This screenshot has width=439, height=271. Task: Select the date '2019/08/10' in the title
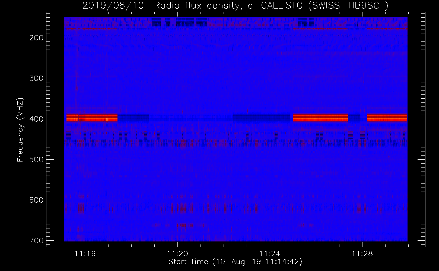tap(113, 6)
